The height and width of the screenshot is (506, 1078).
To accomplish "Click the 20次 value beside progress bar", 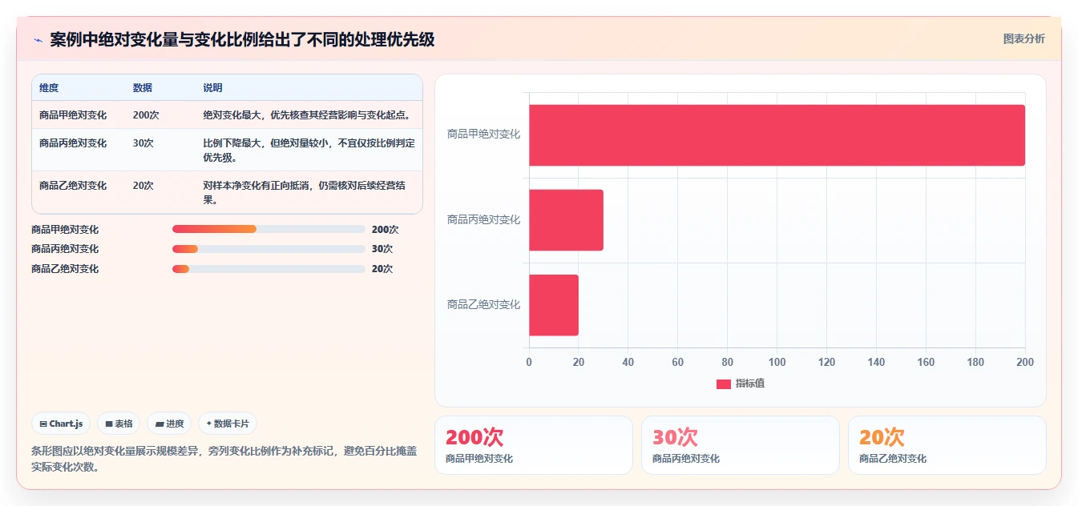I will pos(382,269).
